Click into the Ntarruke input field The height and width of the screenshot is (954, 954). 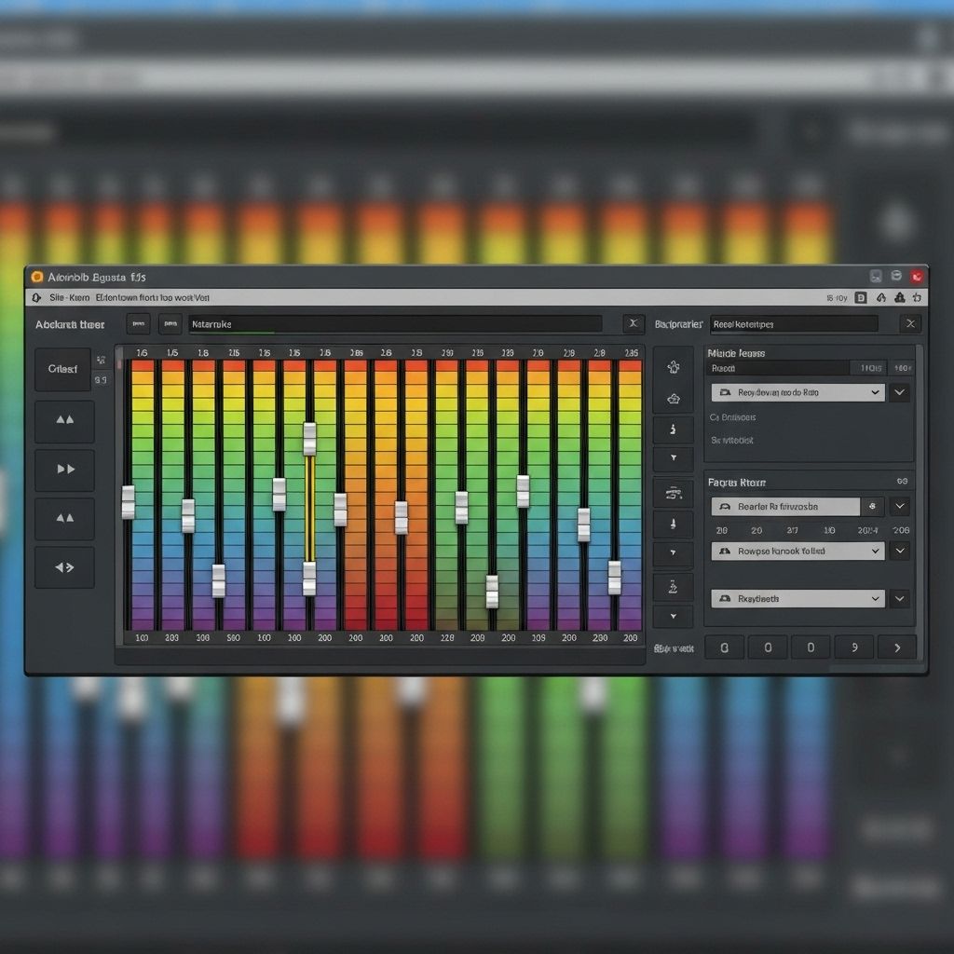(395, 324)
